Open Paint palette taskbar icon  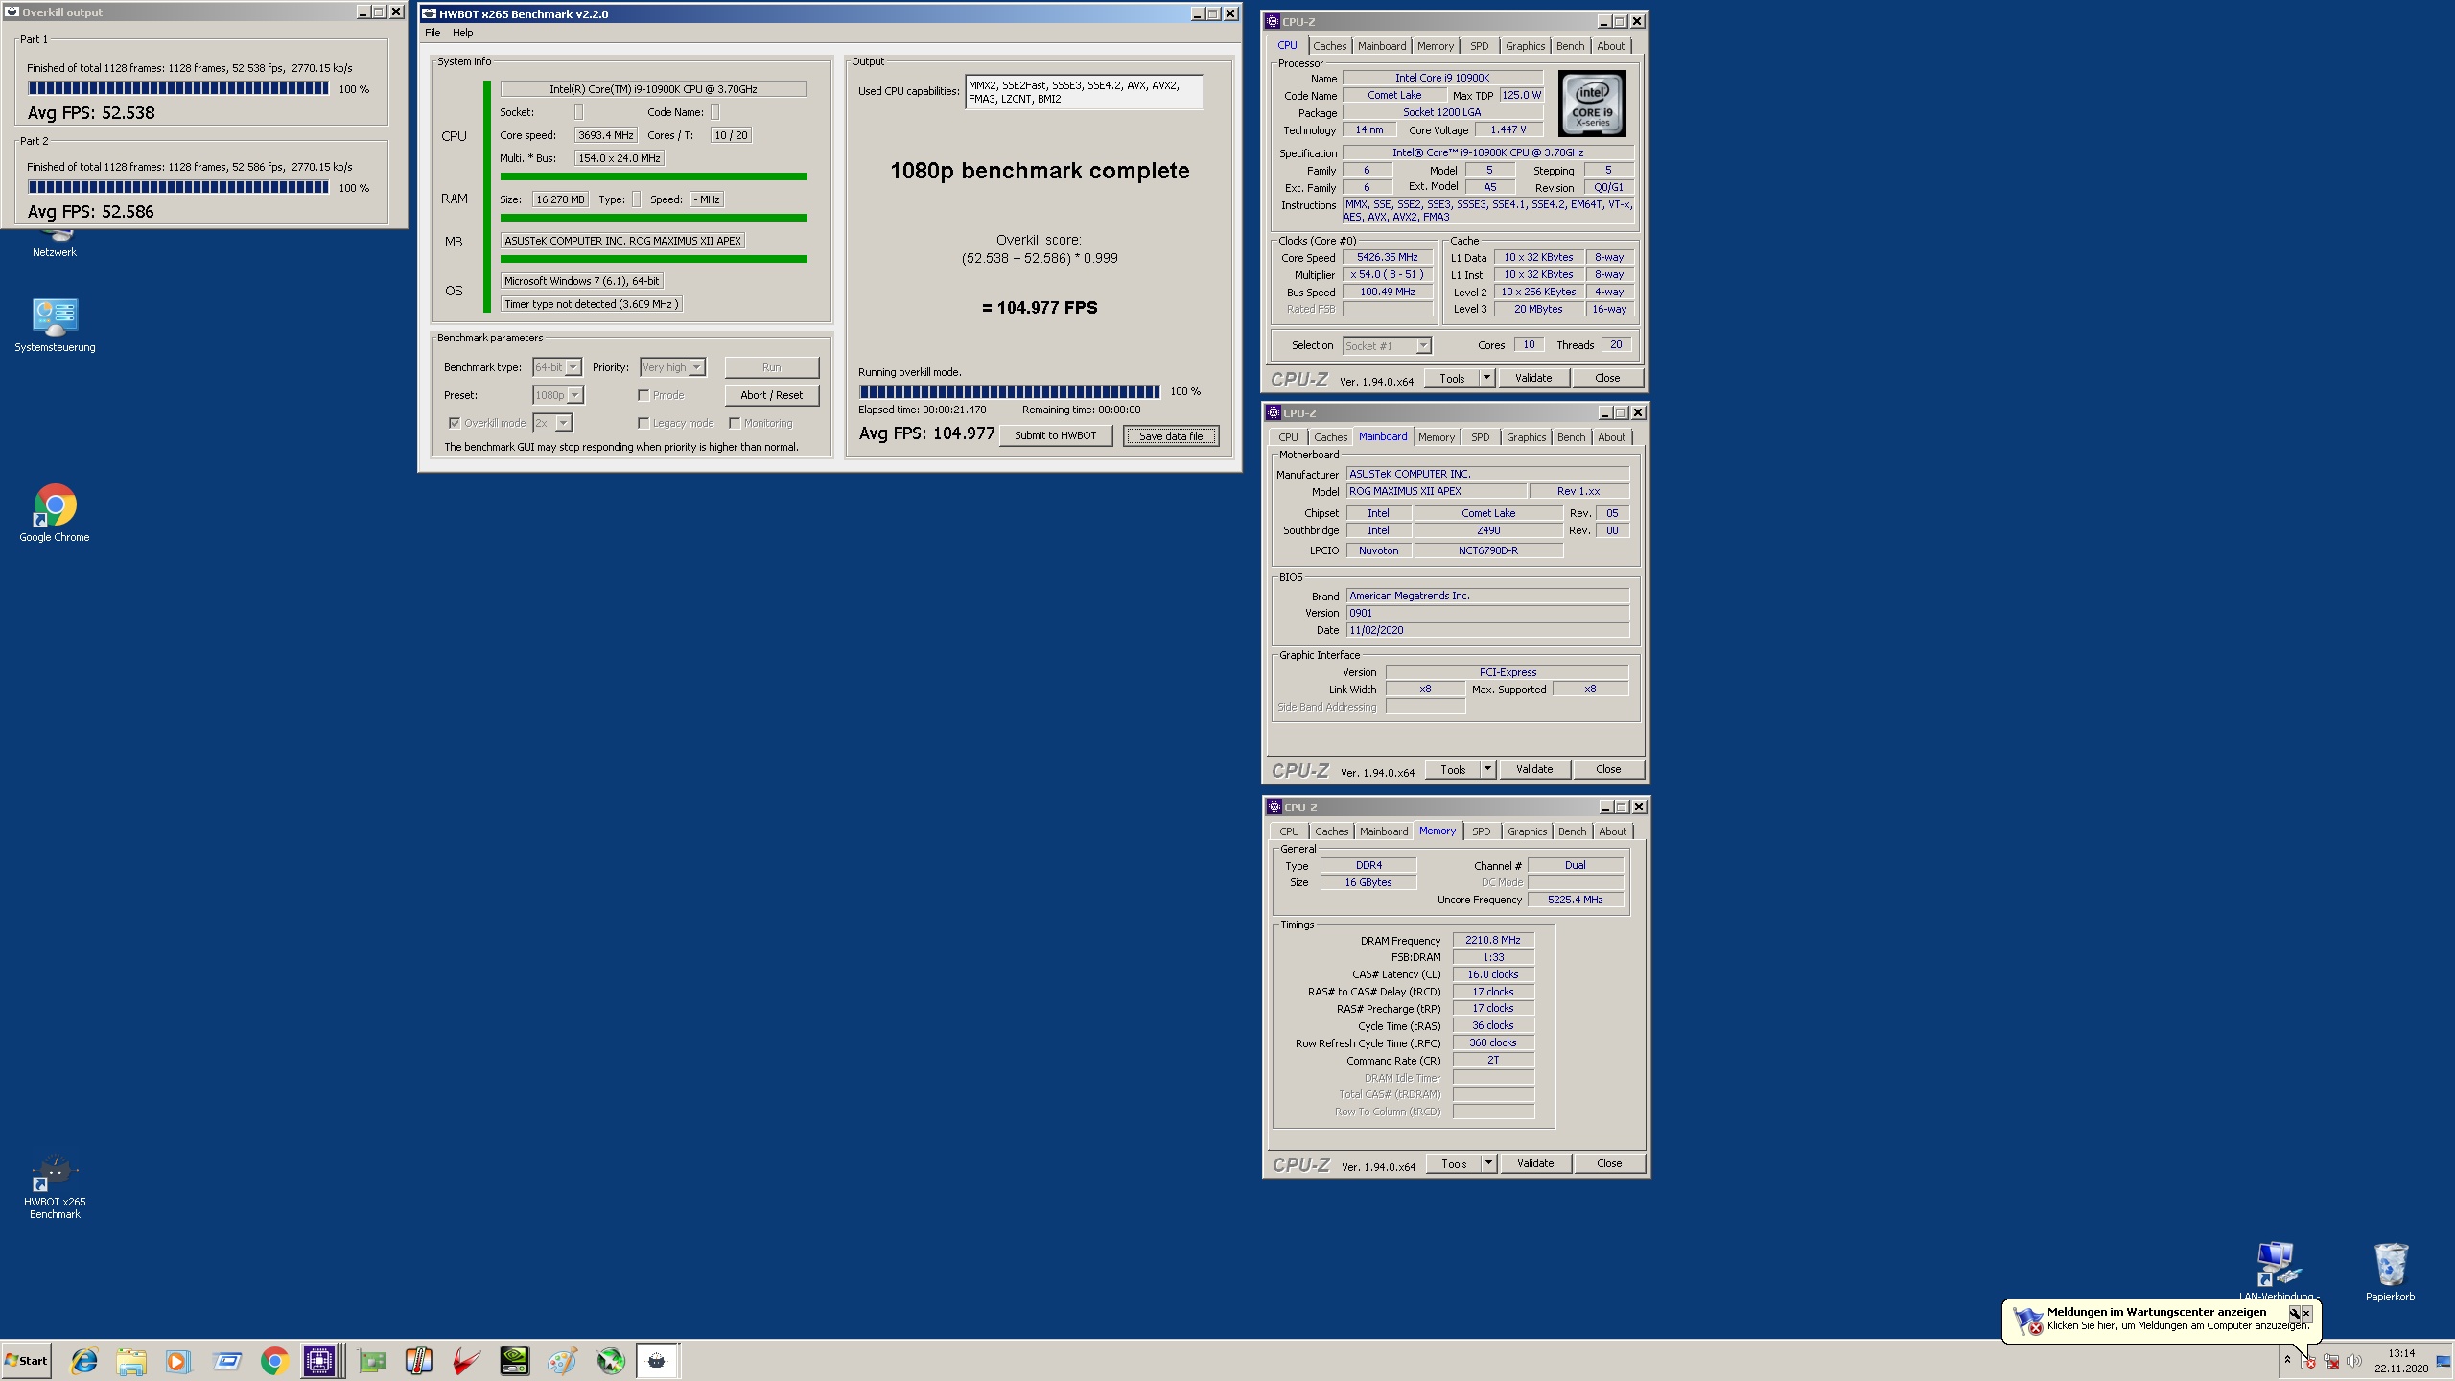(x=563, y=1361)
